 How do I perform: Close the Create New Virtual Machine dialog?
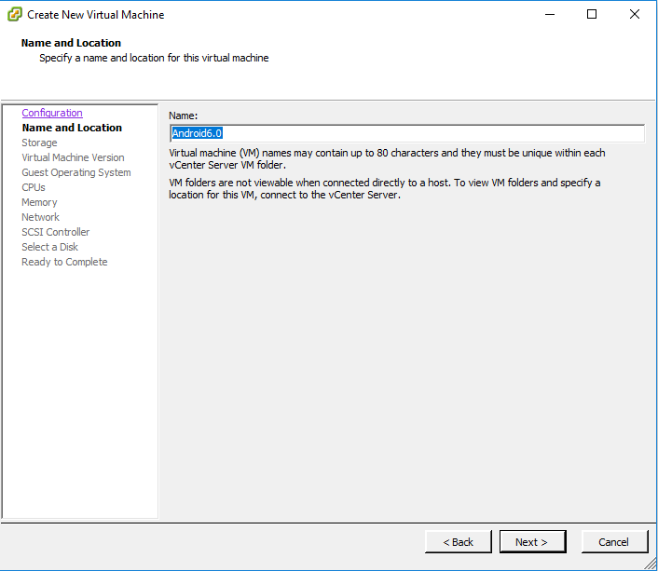click(x=635, y=14)
